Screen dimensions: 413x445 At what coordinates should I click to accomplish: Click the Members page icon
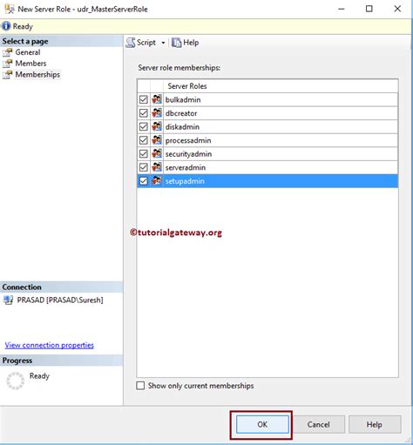click(x=8, y=64)
